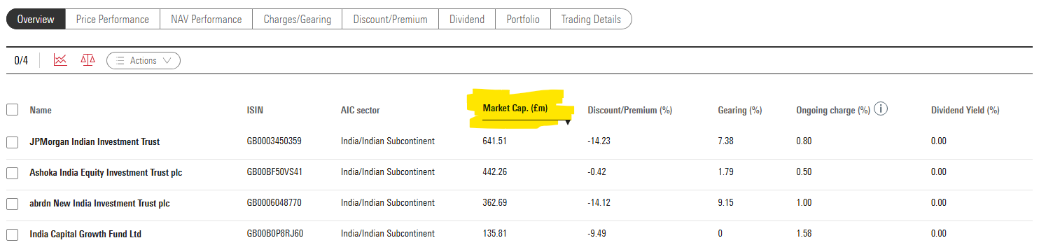This screenshot has height=252, width=1039.
Task: Click ISIN GB0006048770
Action: (274, 203)
